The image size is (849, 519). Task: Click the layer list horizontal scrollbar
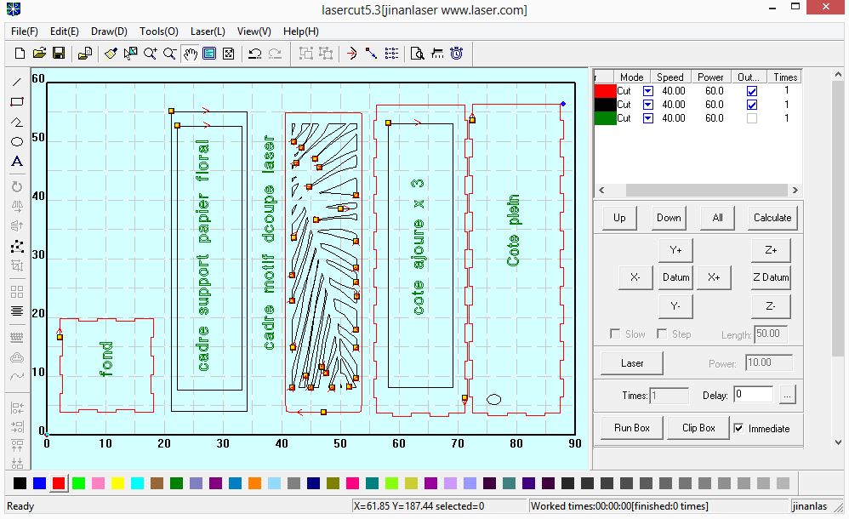click(706, 190)
